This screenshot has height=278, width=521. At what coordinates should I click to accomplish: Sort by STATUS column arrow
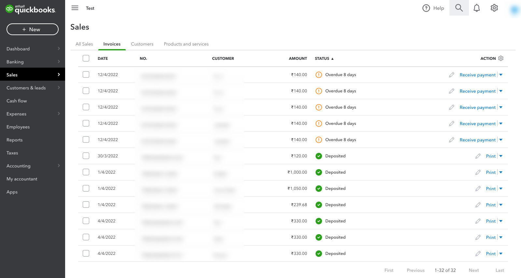[x=332, y=59]
